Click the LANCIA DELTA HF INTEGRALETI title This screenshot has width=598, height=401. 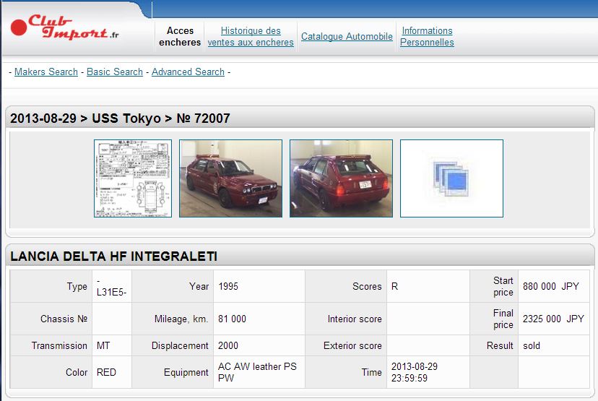tap(113, 256)
